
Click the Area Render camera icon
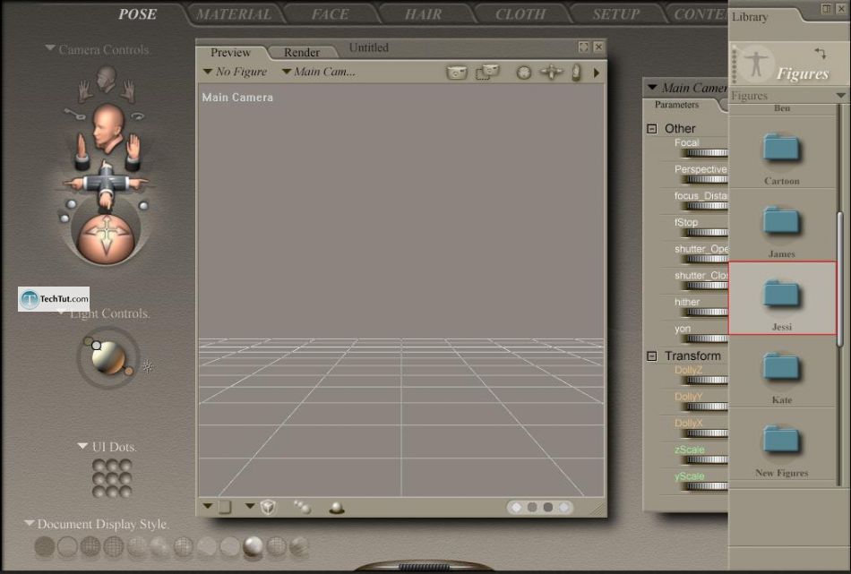coord(487,73)
